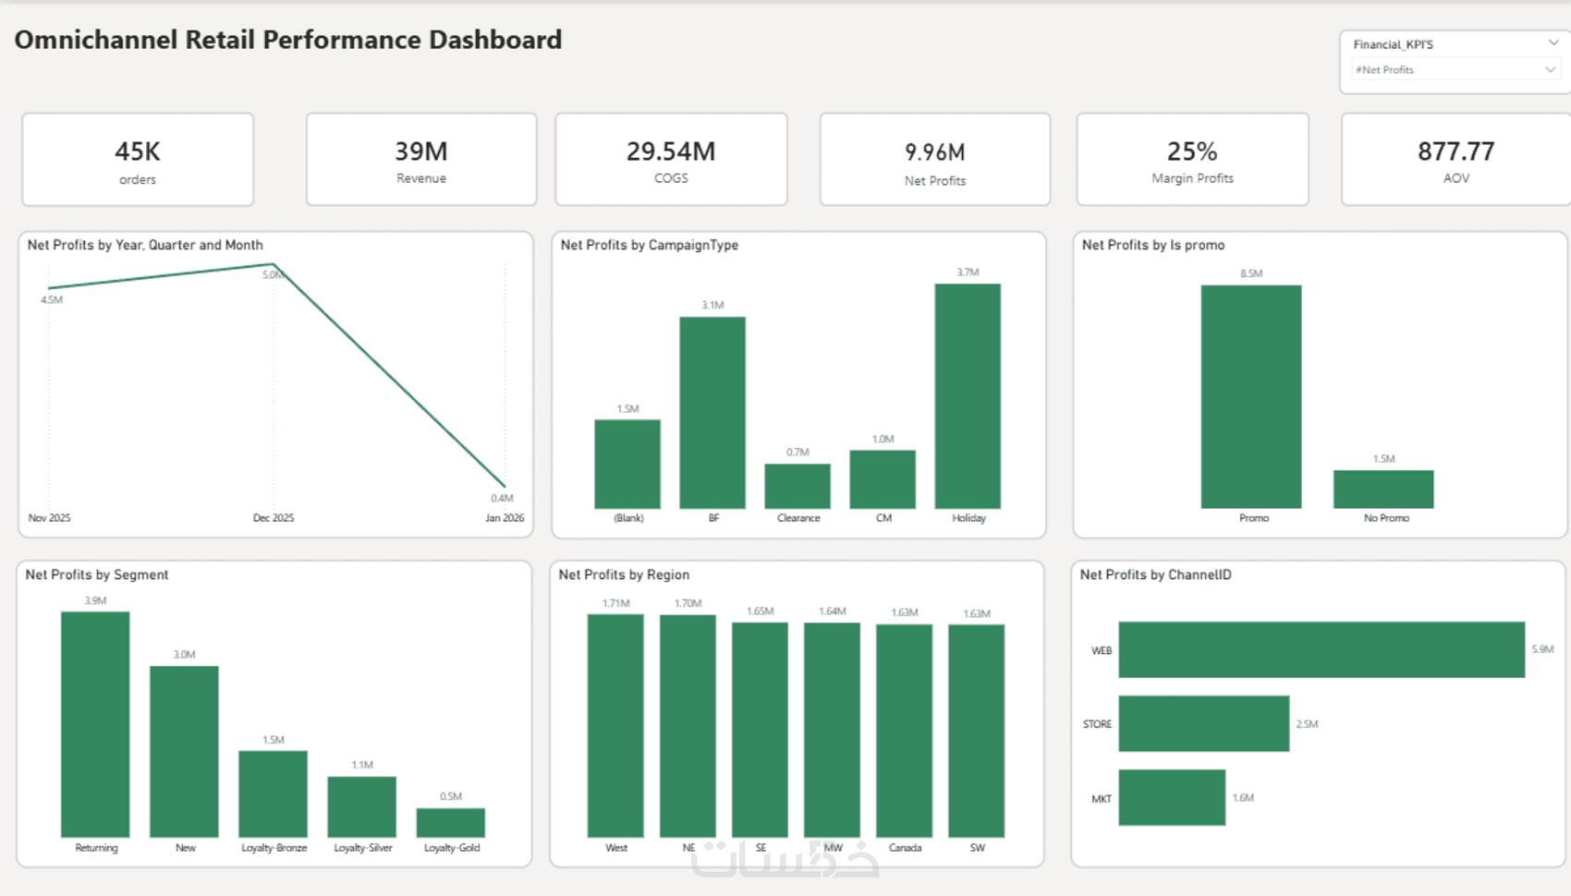Click the WEB channel bar

tap(1321, 649)
